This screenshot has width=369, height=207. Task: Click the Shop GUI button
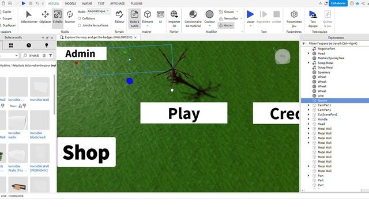(86, 152)
